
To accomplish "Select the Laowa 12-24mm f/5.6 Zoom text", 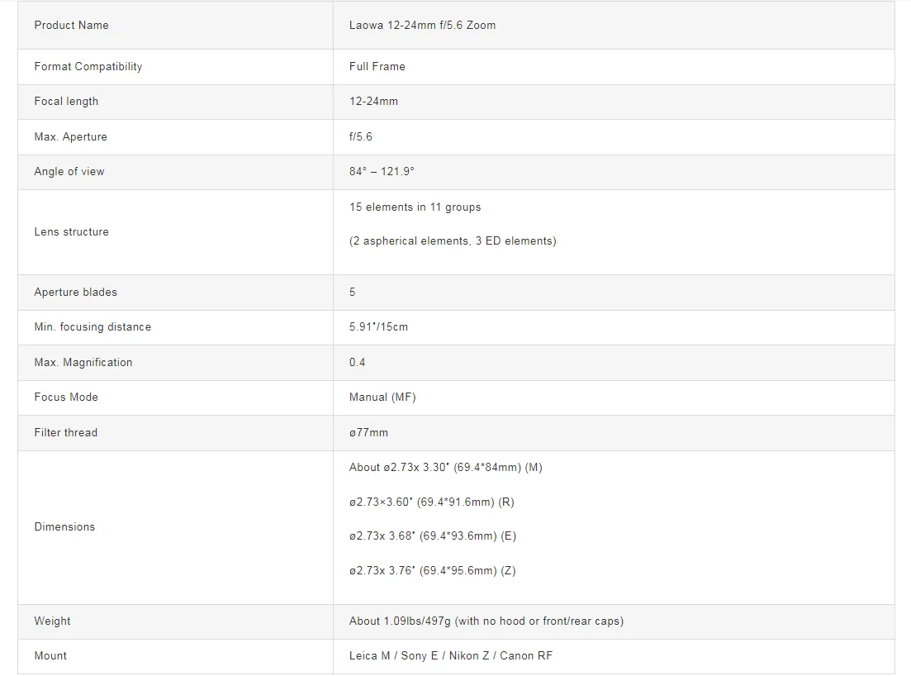I will (x=422, y=25).
